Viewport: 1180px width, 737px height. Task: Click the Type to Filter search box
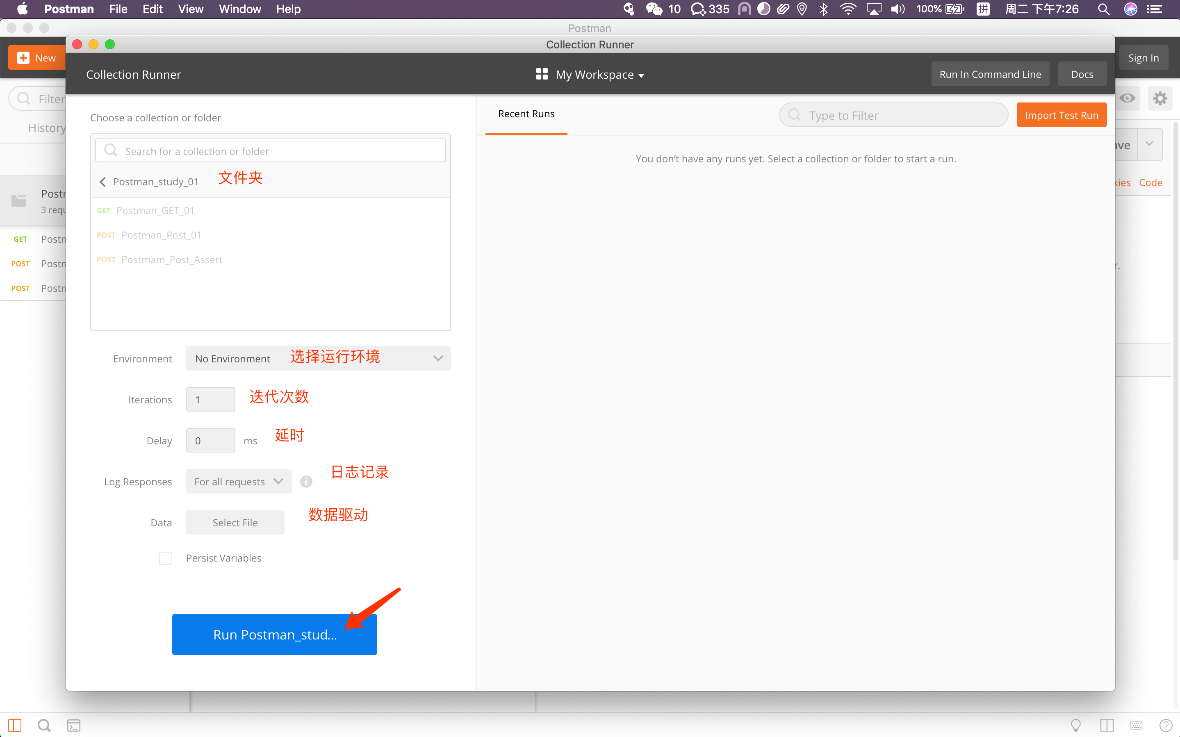click(893, 115)
